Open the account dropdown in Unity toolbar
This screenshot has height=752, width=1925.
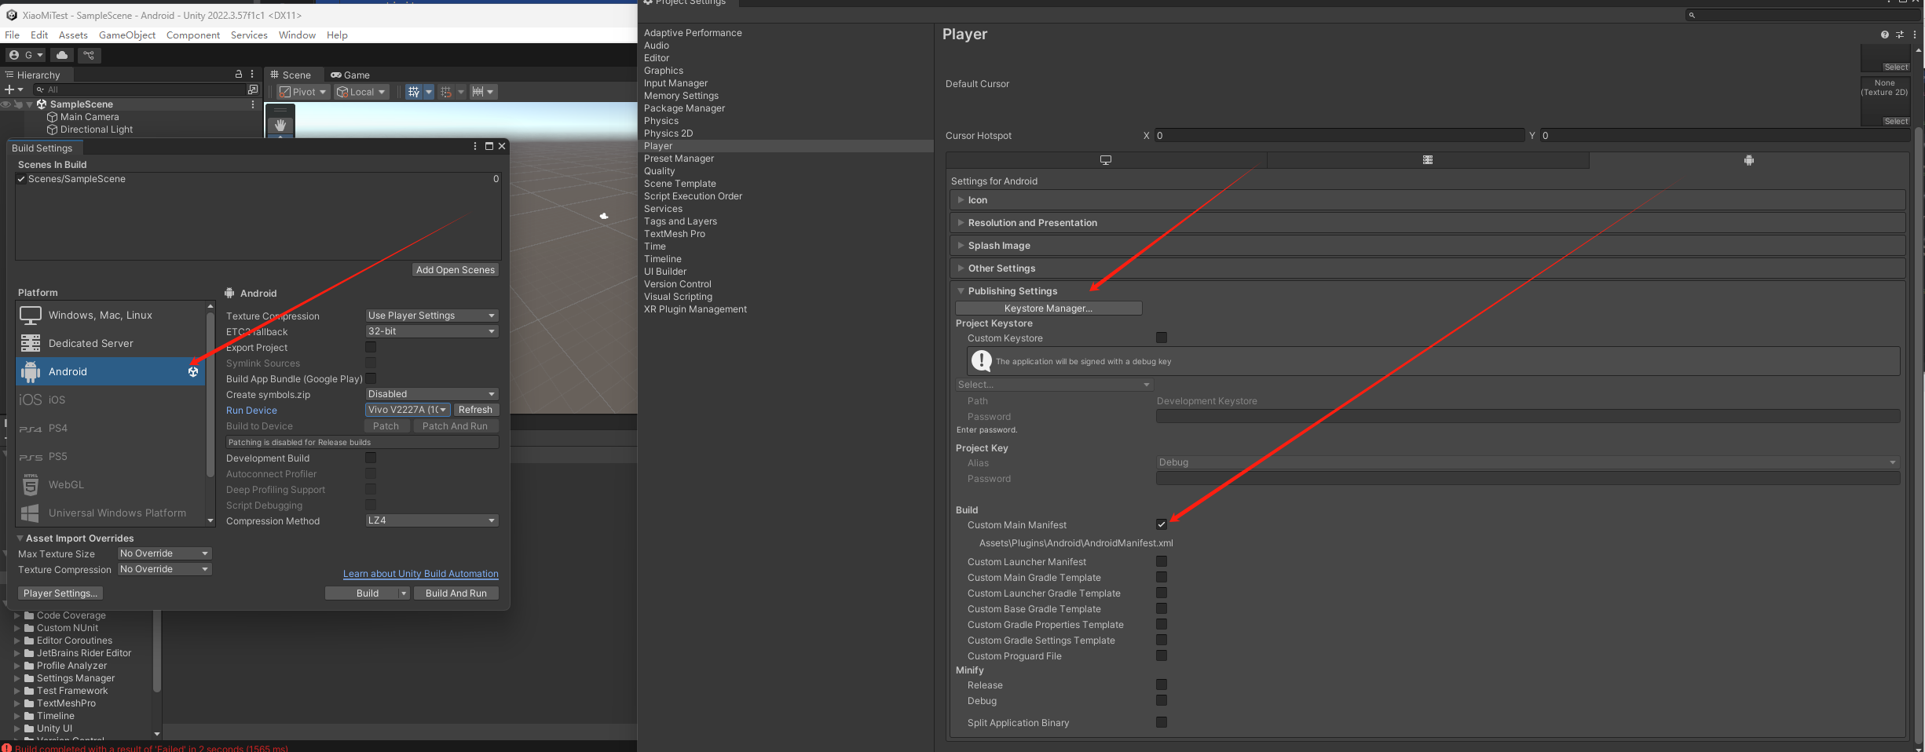[26, 55]
